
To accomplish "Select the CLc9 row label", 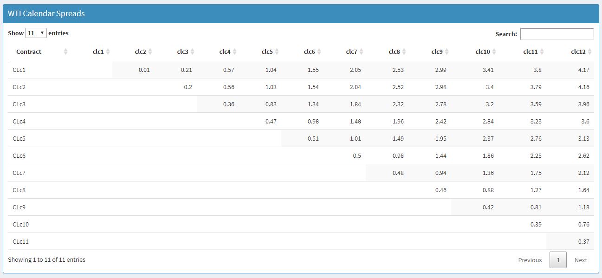I will pos(19,207).
